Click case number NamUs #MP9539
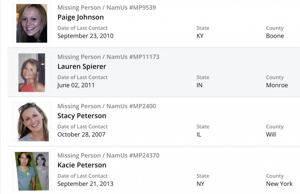 (131, 8)
